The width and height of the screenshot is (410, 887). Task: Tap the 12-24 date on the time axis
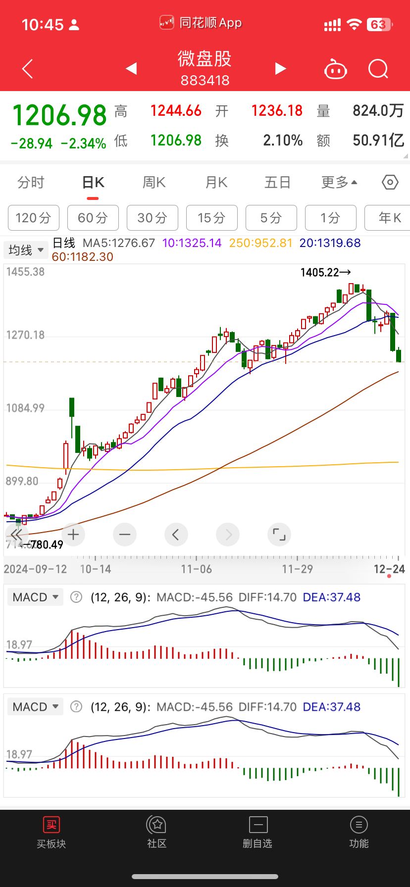click(389, 569)
